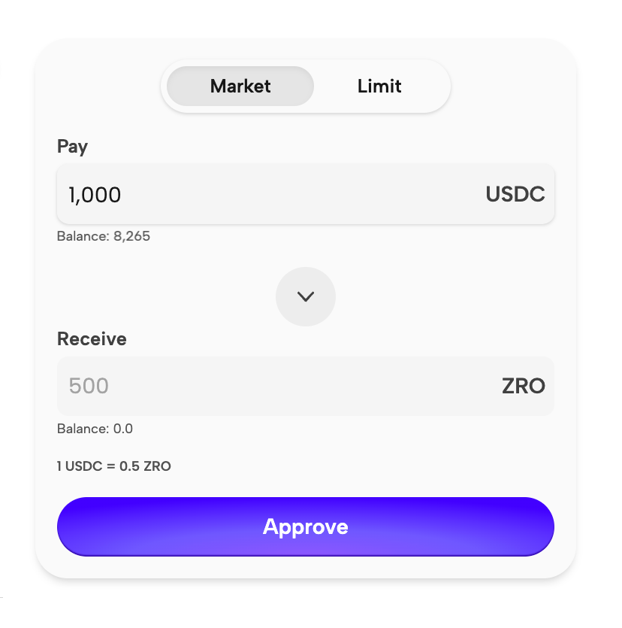Focus the Receive amount showing 500
Screen dimensions: 622x628
point(89,387)
